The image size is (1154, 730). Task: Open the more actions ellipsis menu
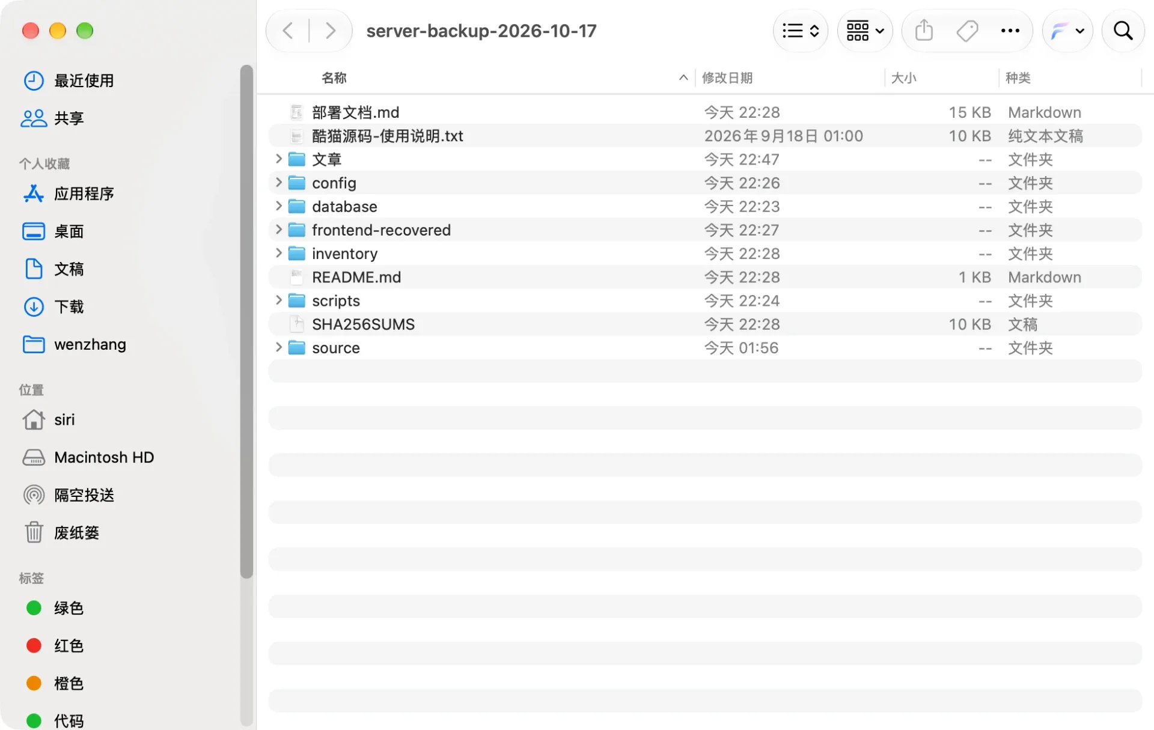1010,31
